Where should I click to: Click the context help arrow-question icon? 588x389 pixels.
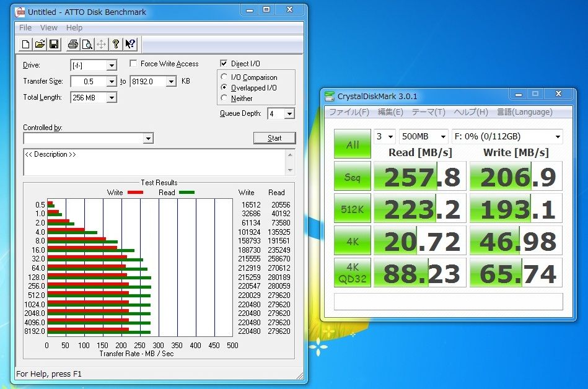click(x=130, y=44)
